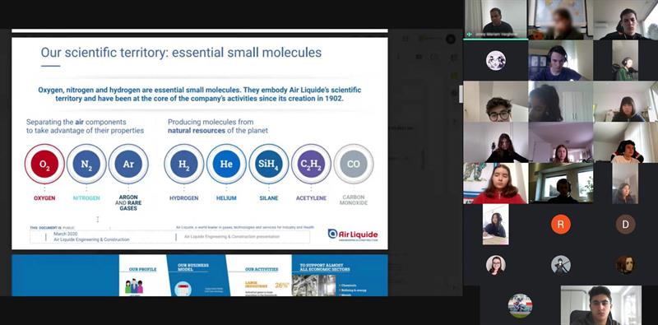Click the He helium circle icon
The height and width of the screenshot is (325, 658).
pos(227,164)
